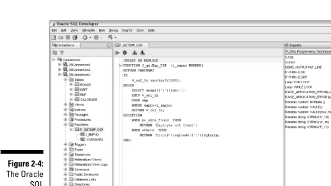
Task: Click the Save All toolbar icon
Action: 75,37
